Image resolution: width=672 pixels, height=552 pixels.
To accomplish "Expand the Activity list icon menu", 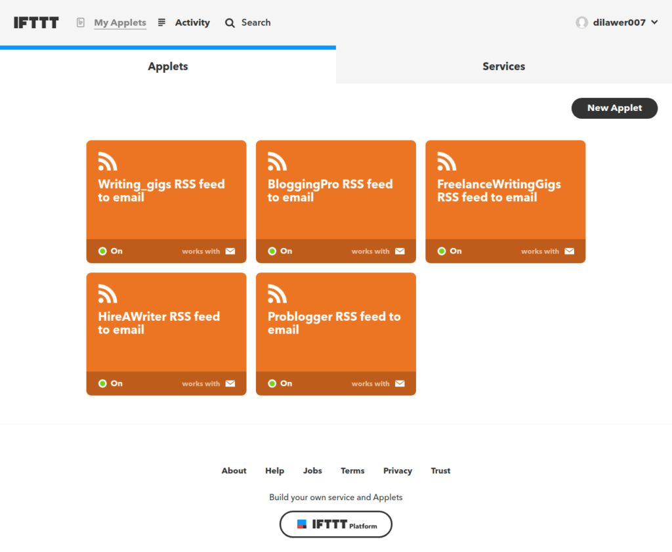I will [x=161, y=22].
